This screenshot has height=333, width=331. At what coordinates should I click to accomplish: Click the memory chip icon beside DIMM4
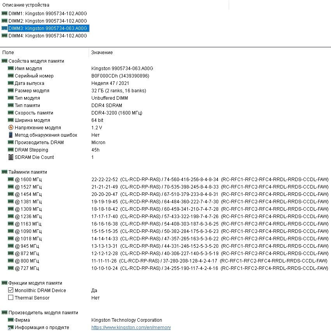click(4, 35)
